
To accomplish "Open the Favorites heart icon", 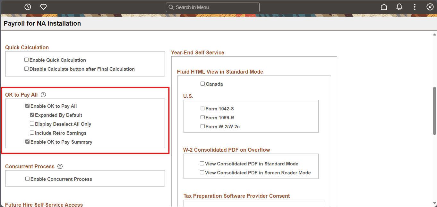I will 43,7.
